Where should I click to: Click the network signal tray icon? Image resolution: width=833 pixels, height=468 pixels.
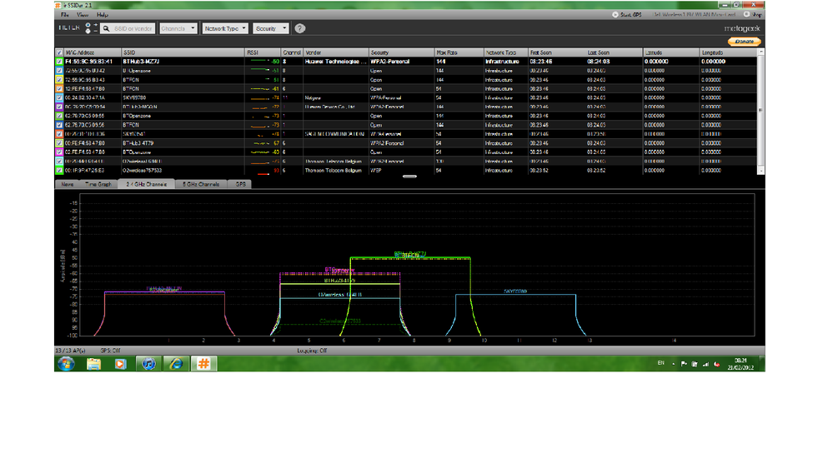point(706,364)
